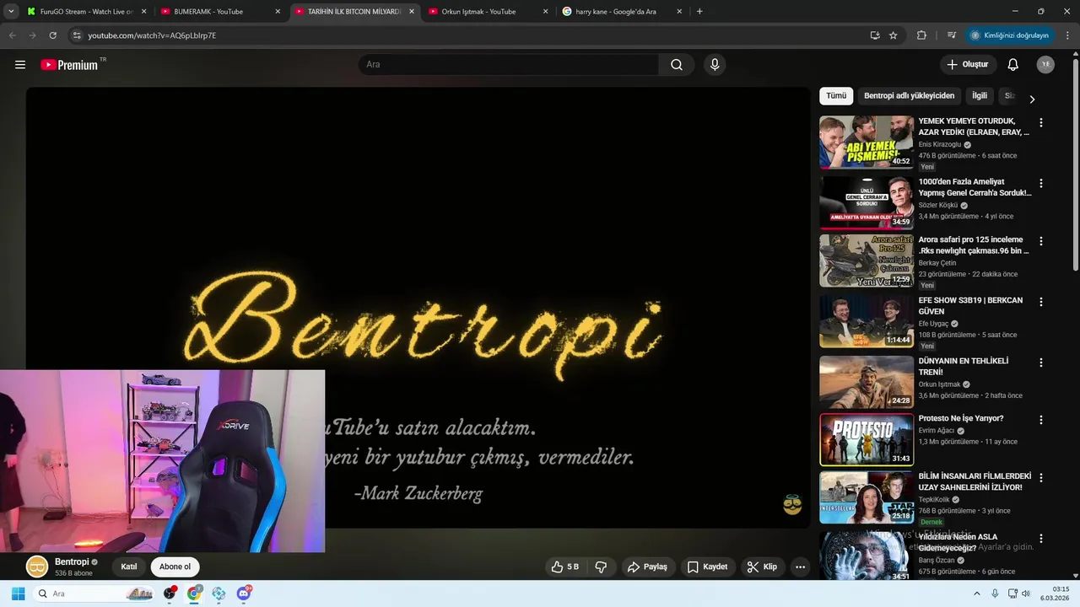Start voice search with microphone icon
This screenshot has height=607, width=1080.
click(715, 65)
